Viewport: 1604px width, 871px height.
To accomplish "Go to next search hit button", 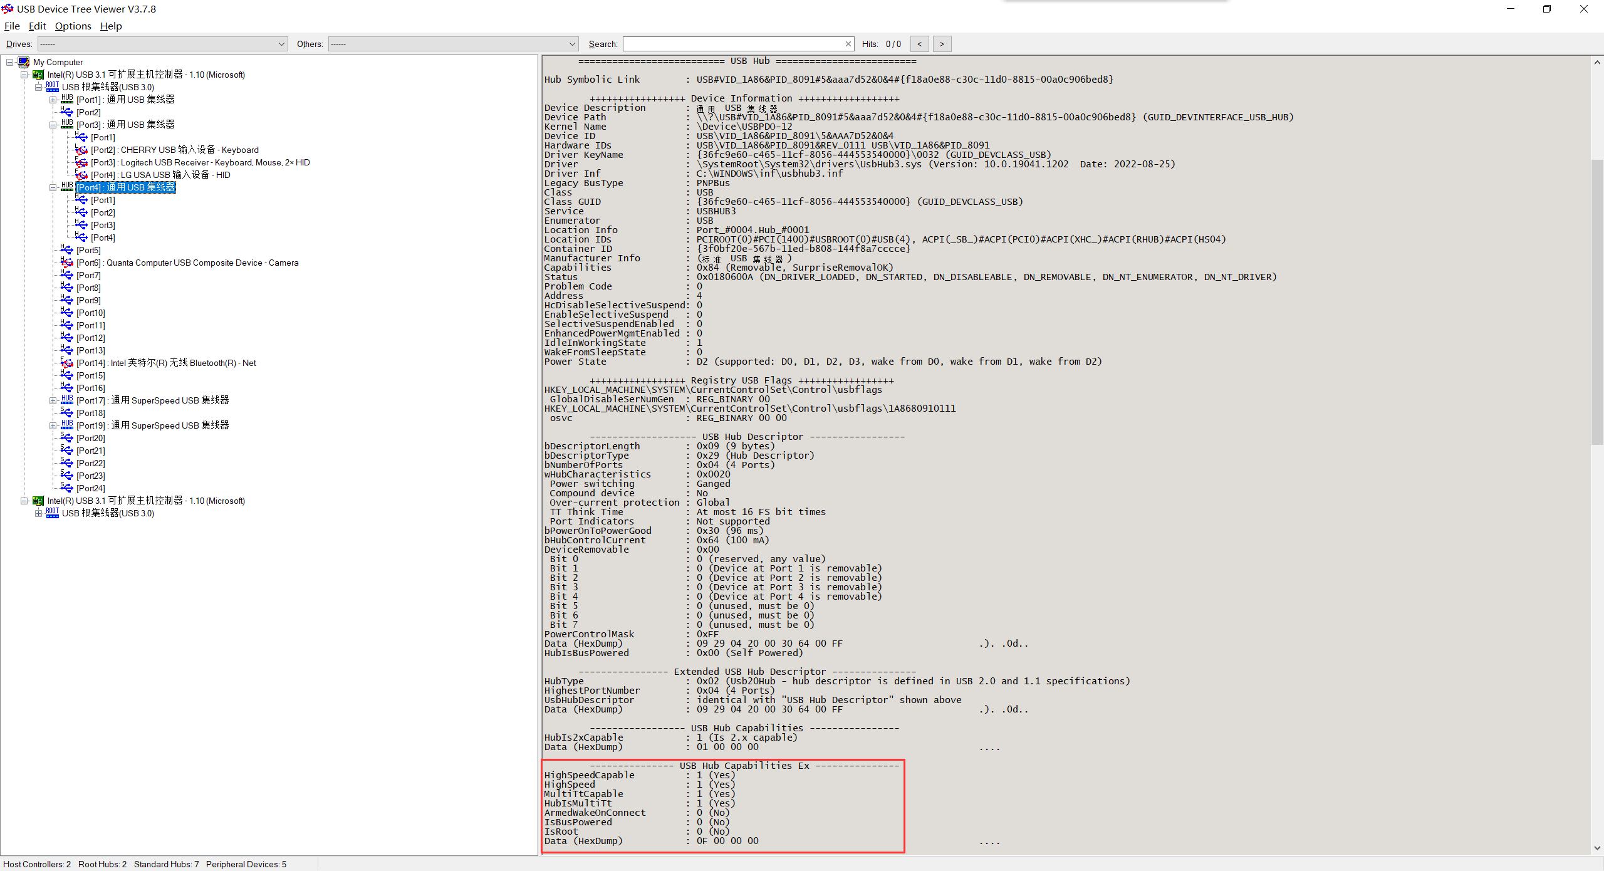I will pyautogui.click(x=942, y=44).
